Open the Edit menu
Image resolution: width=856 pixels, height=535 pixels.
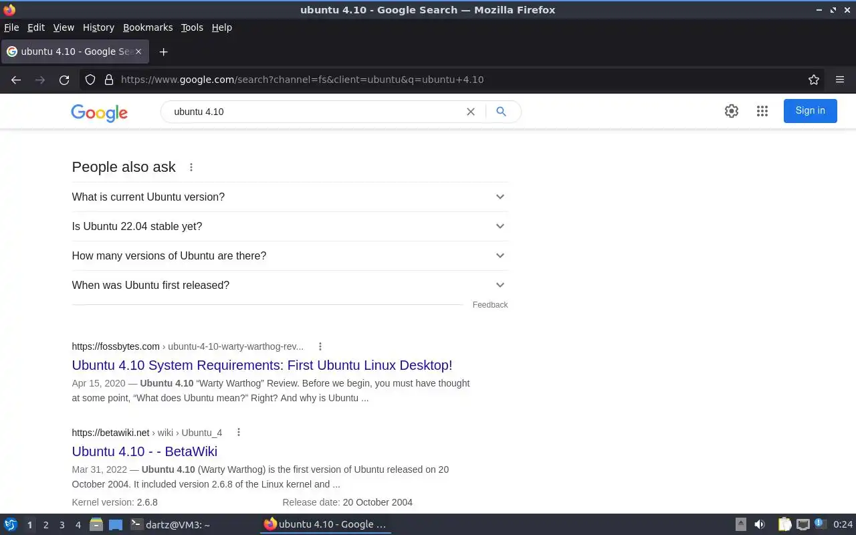[x=36, y=27]
